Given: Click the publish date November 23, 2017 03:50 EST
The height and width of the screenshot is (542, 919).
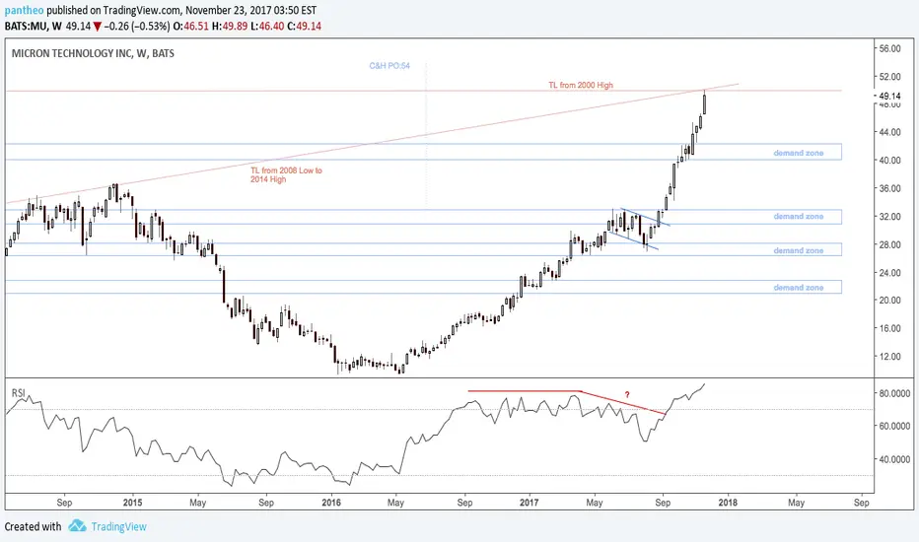Looking at the screenshot, I should click(x=250, y=11).
